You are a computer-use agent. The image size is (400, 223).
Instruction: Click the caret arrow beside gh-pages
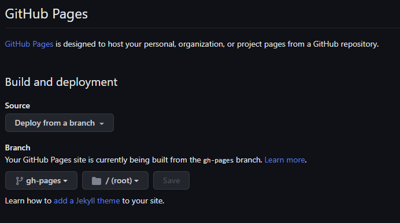[x=65, y=181]
